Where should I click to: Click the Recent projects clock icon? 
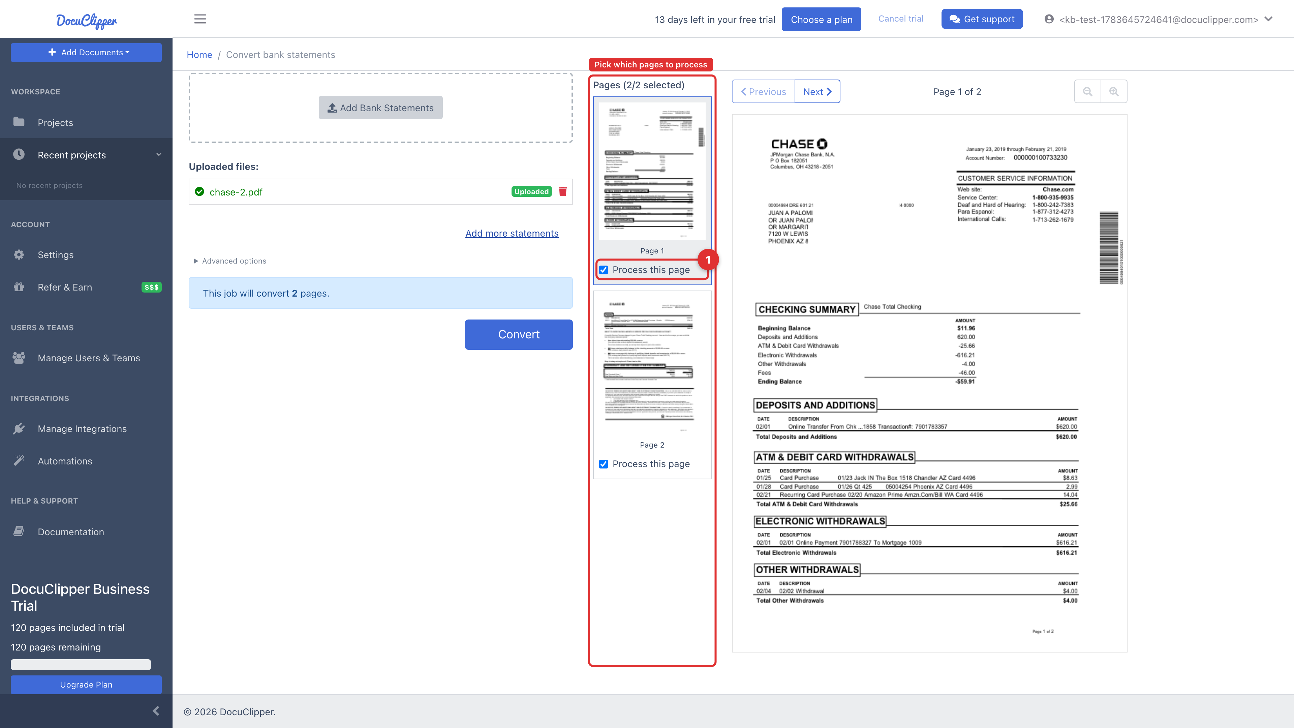(x=19, y=154)
